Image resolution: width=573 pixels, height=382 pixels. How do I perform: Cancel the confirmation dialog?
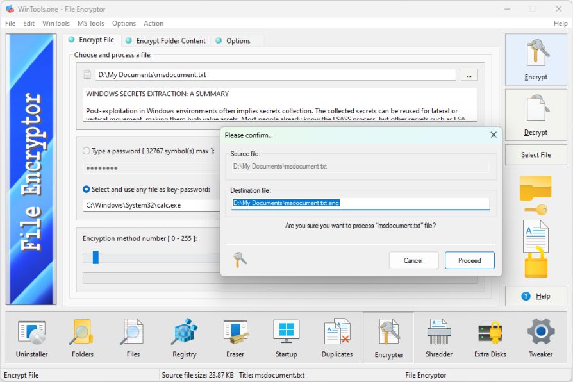(x=413, y=260)
